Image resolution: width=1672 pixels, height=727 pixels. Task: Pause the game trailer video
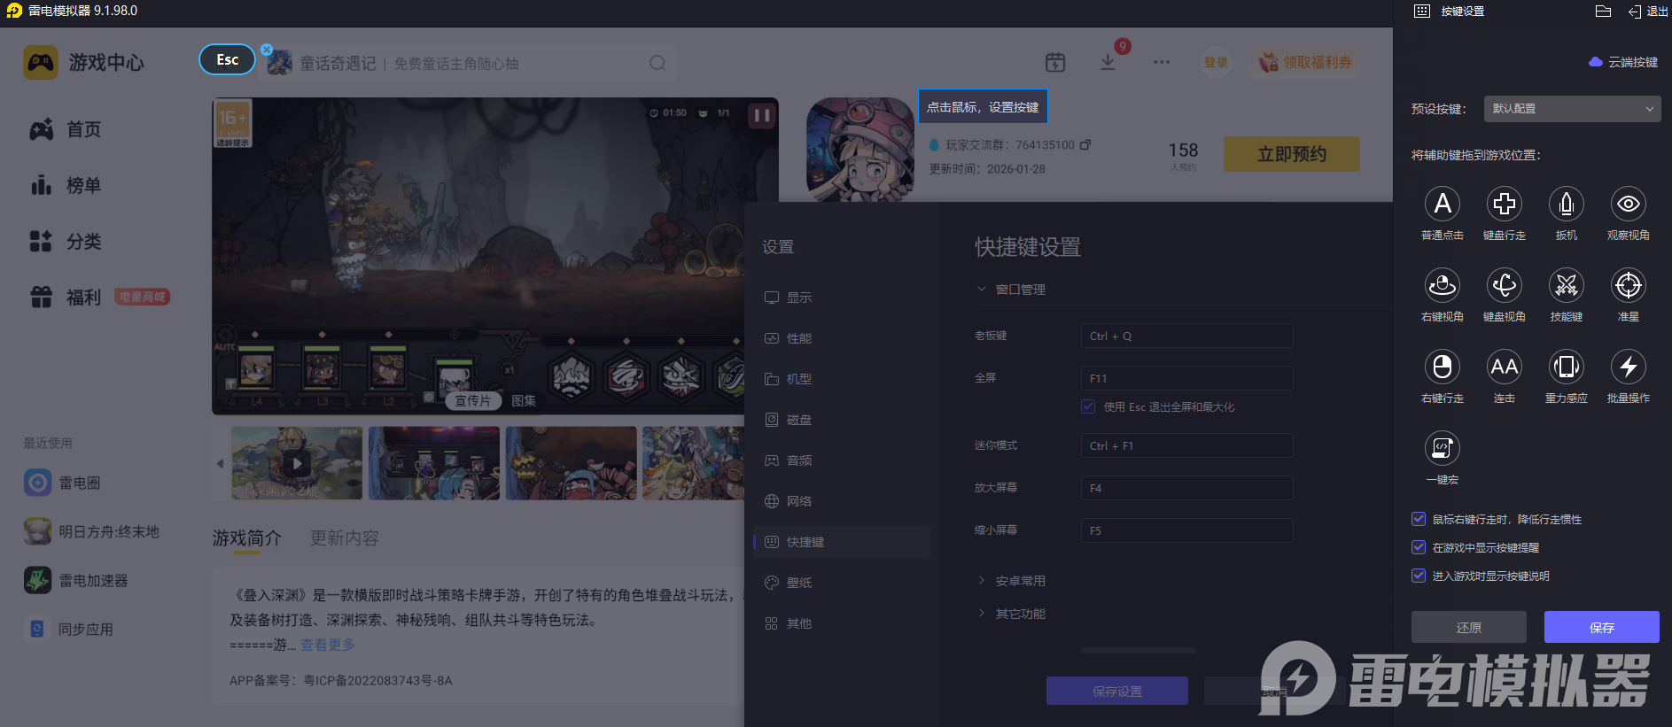(762, 115)
